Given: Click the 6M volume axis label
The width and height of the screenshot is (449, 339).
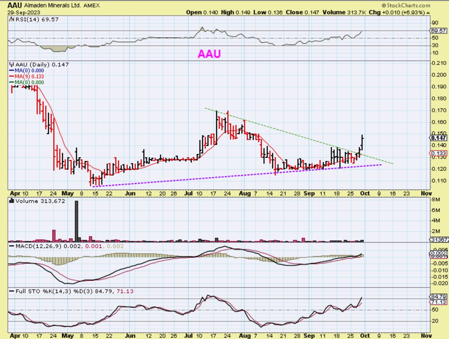Looking at the screenshot, I should coord(435,210).
